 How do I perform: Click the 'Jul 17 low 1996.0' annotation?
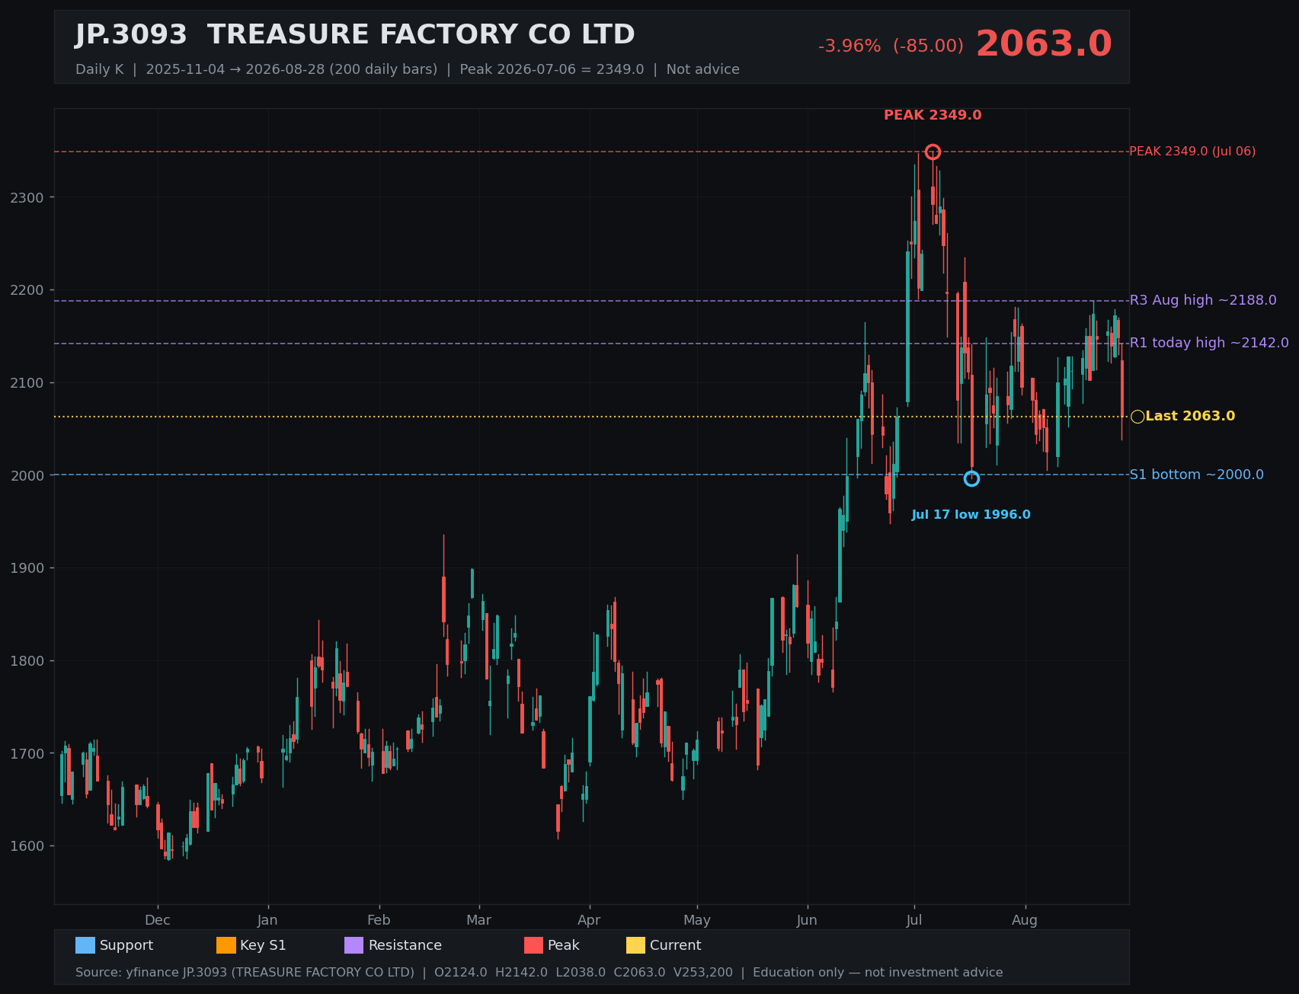click(971, 515)
